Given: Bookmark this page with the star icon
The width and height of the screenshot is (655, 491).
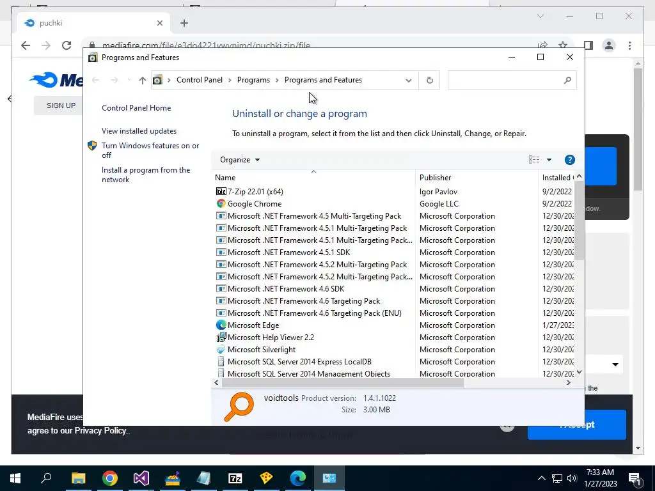Looking at the screenshot, I should pyautogui.click(x=563, y=45).
